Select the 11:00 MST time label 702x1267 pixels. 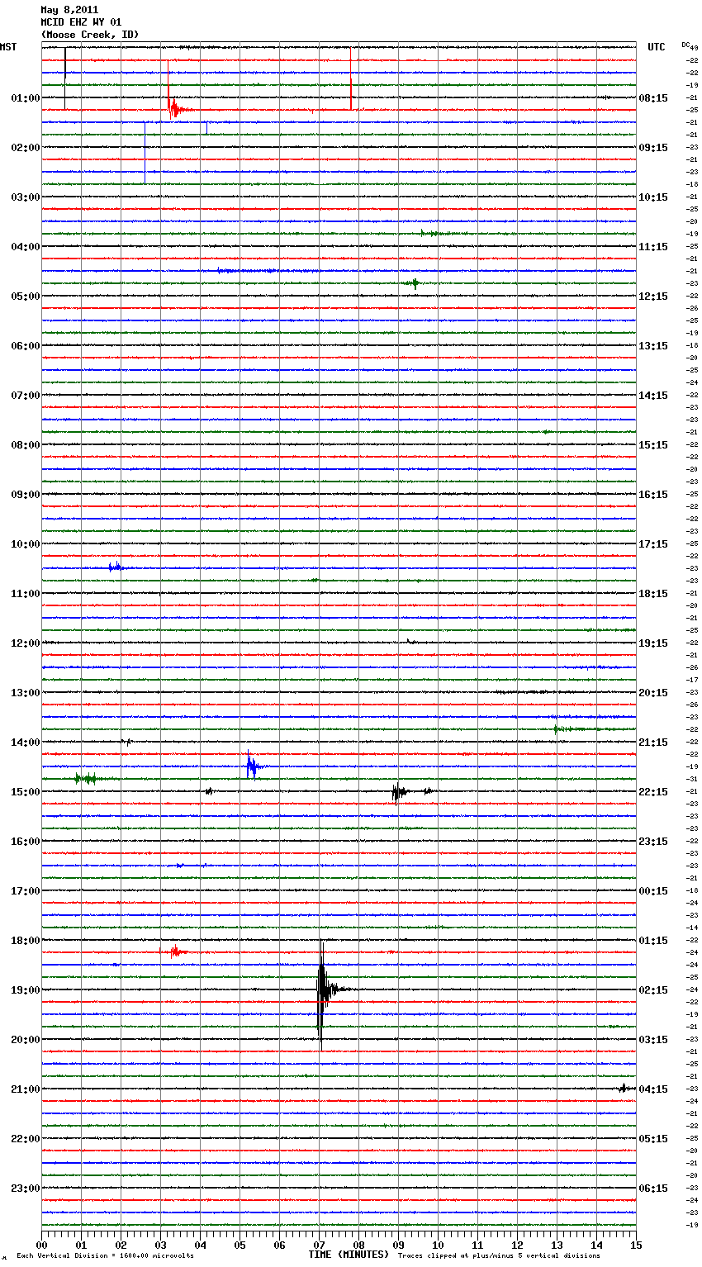(25, 593)
